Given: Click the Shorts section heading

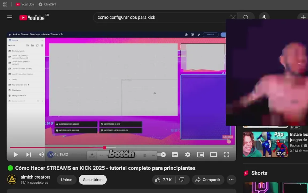Looking at the screenshot, I should pyautogui.click(x=259, y=173).
